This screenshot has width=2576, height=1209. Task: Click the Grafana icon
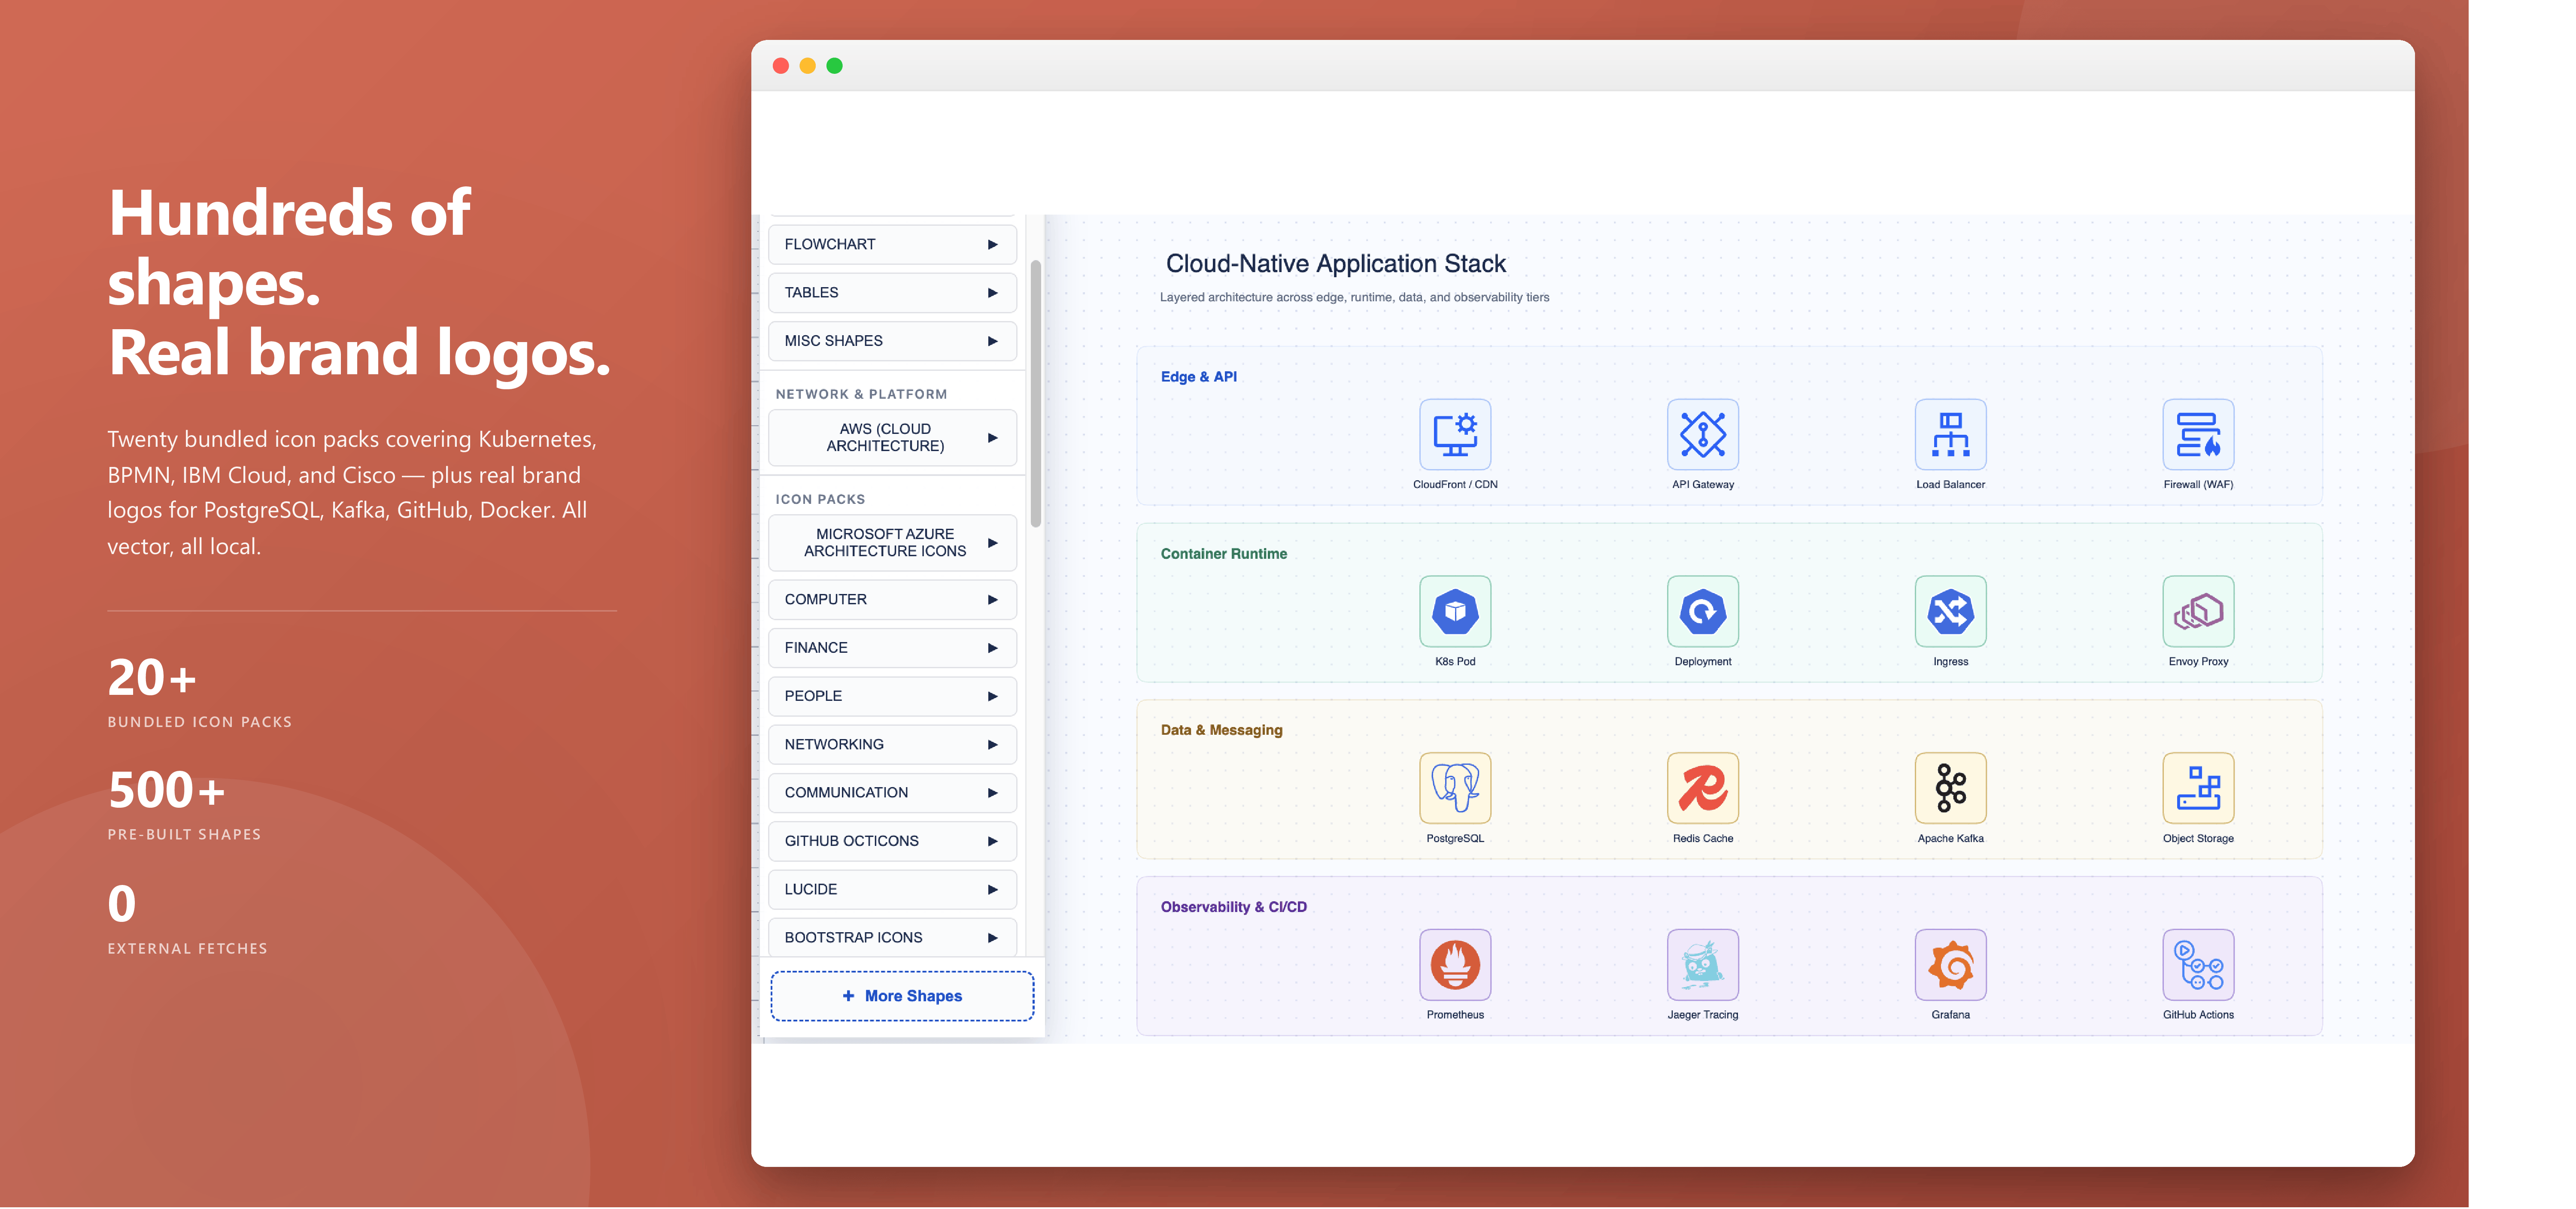[x=1951, y=965]
